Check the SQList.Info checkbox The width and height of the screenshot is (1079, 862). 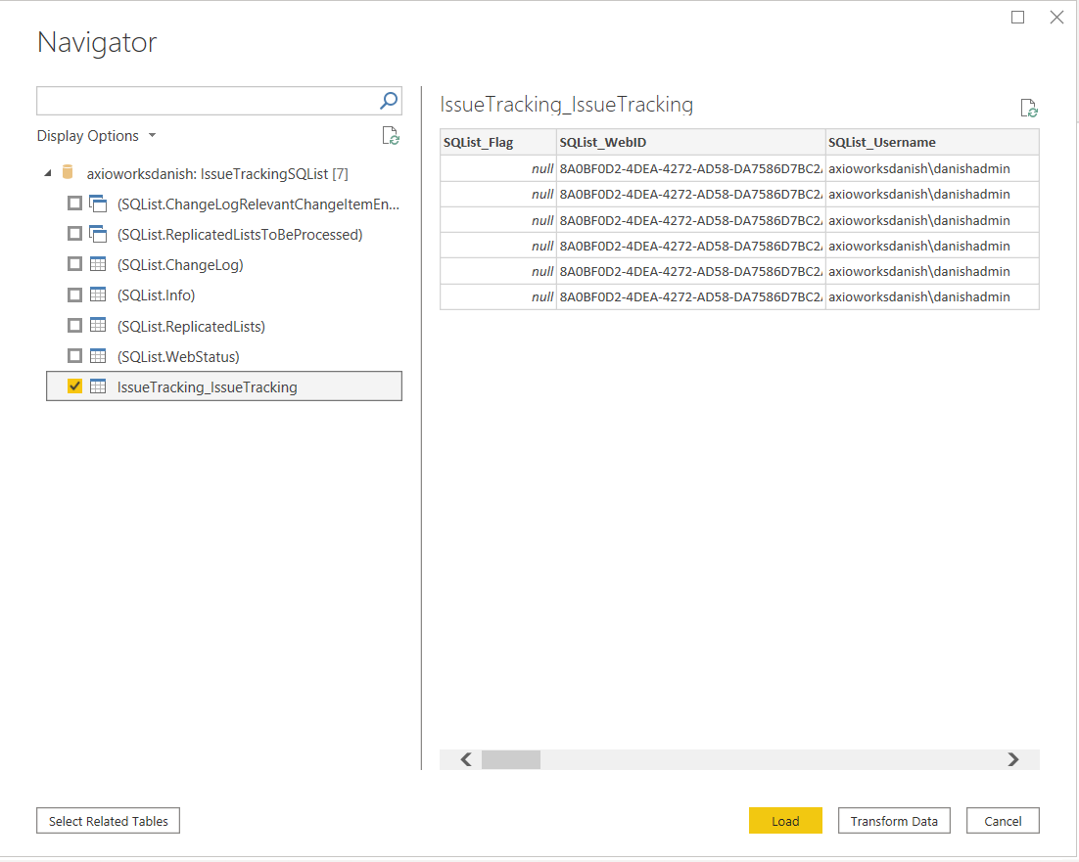pyautogui.click(x=74, y=295)
